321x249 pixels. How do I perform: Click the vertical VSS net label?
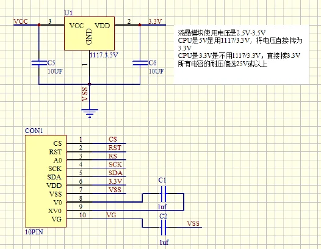click(x=85, y=94)
